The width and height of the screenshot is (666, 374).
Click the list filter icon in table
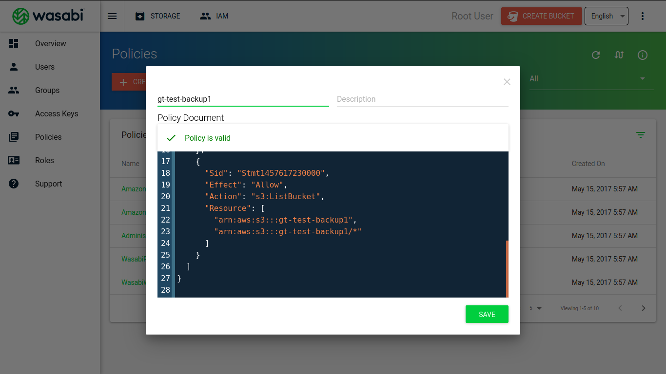(x=641, y=135)
